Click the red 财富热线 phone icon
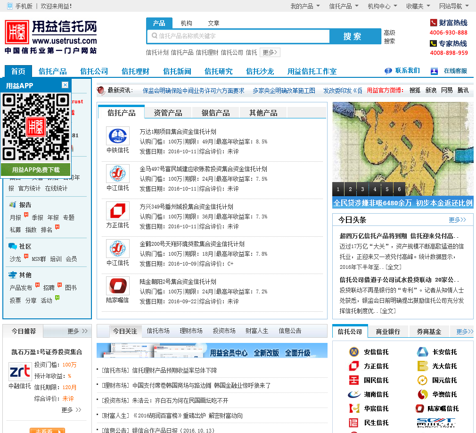Viewport: 476px width, 433px height. click(x=434, y=23)
